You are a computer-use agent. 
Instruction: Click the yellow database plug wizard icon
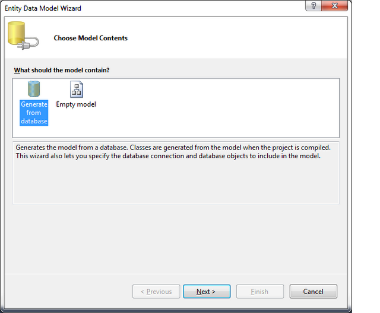(x=23, y=36)
